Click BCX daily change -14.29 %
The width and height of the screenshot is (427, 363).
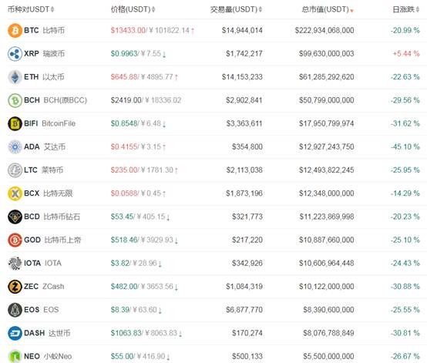tap(405, 193)
